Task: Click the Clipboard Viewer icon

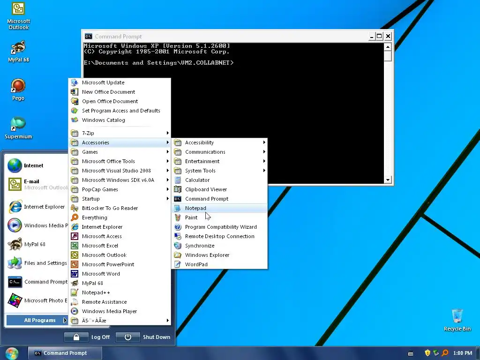Action: pos(178,189)
